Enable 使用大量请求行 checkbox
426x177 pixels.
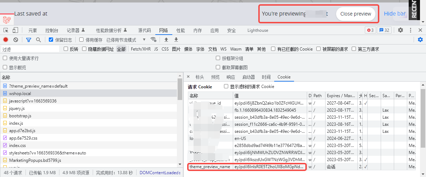[5, 58]
